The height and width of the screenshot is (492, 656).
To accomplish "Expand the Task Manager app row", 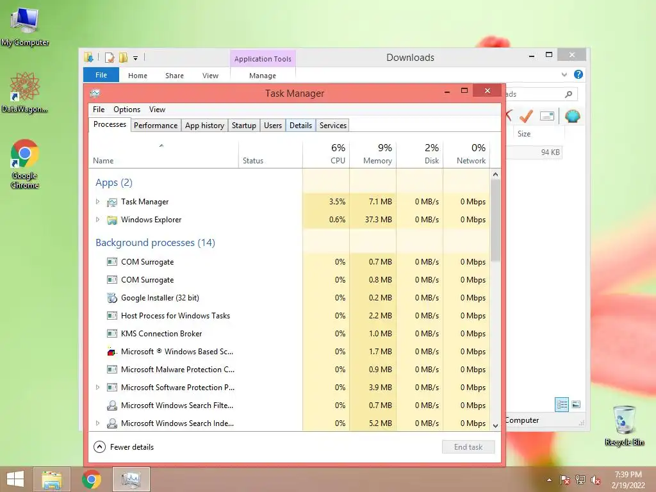I will pos(97,202).
